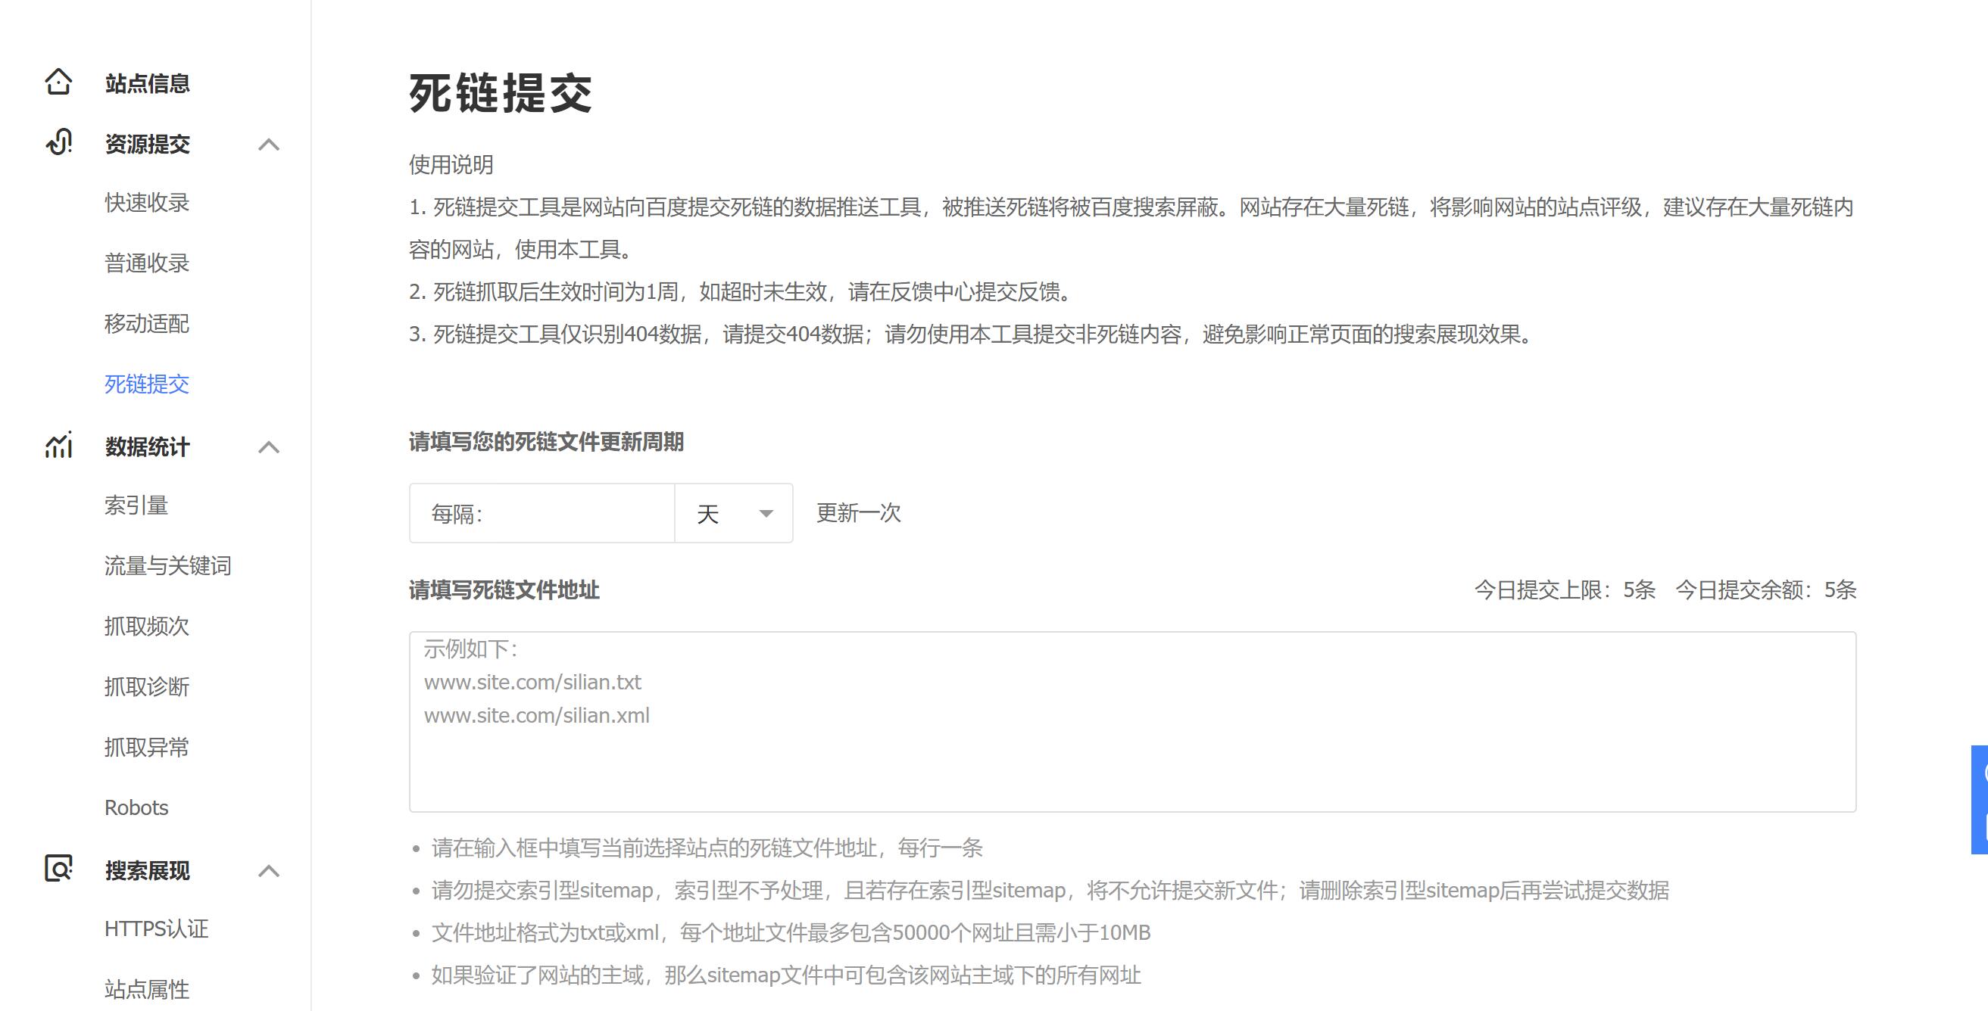Screen dimensions: 1988x1011
Task: Click the 数据统计 chart icon
Action: [58, 446]
